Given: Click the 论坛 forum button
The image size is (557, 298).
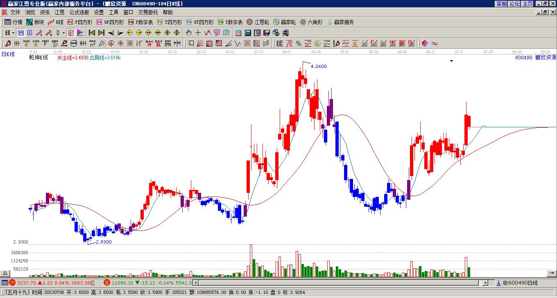Looking at the screenshot, I should pyautogui.click(x=514, y=4).
